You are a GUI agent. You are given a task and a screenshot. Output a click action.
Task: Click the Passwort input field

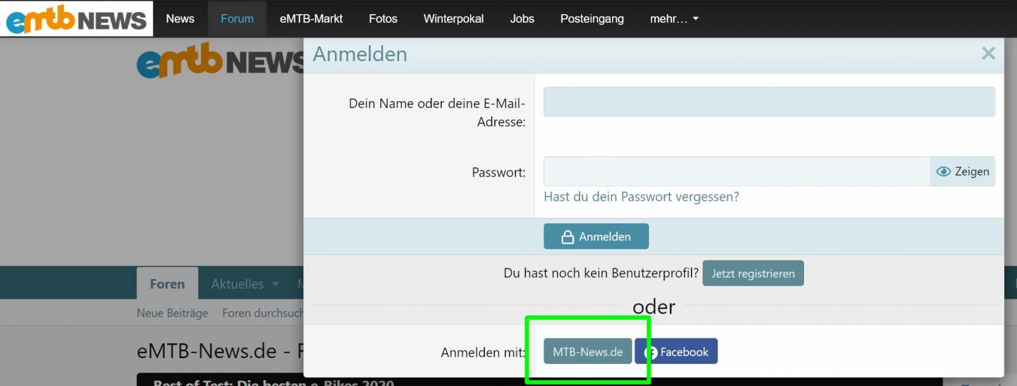[736, 172]
